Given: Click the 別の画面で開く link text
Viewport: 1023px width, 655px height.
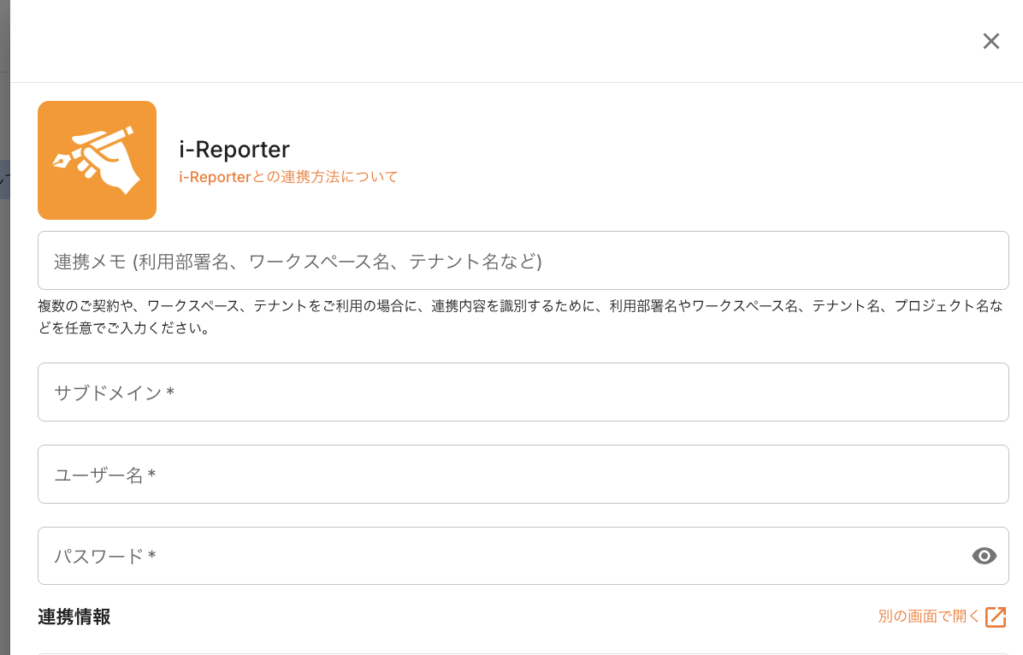Looking at the screenshot, I should point(929,617).
